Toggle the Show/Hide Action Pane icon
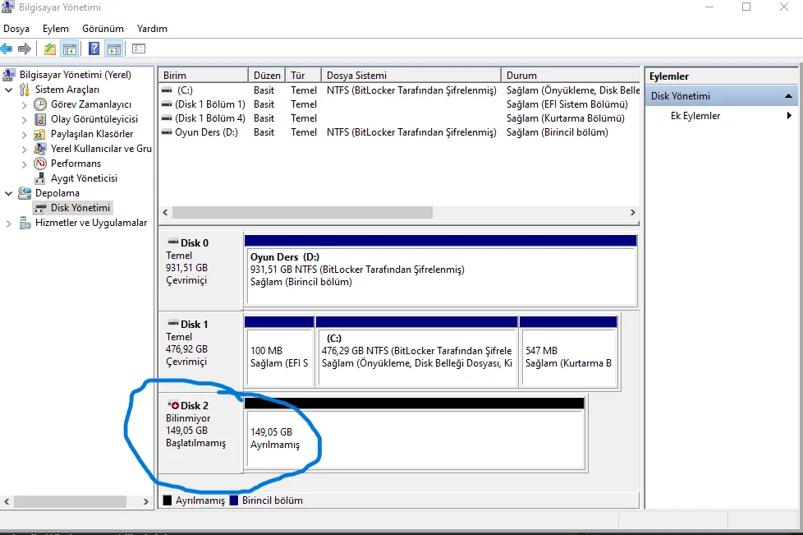Viewport: 803px width, 535px height. point(113,49)
